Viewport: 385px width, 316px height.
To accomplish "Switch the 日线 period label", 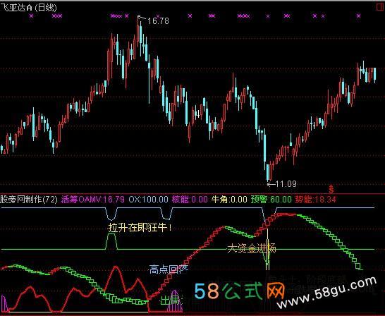I will (x=46, y=8).
